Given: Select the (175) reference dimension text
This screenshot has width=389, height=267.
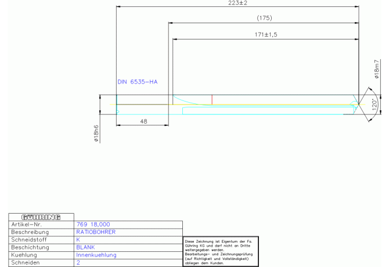Looking at the screenshot, I should click(264, 19).
